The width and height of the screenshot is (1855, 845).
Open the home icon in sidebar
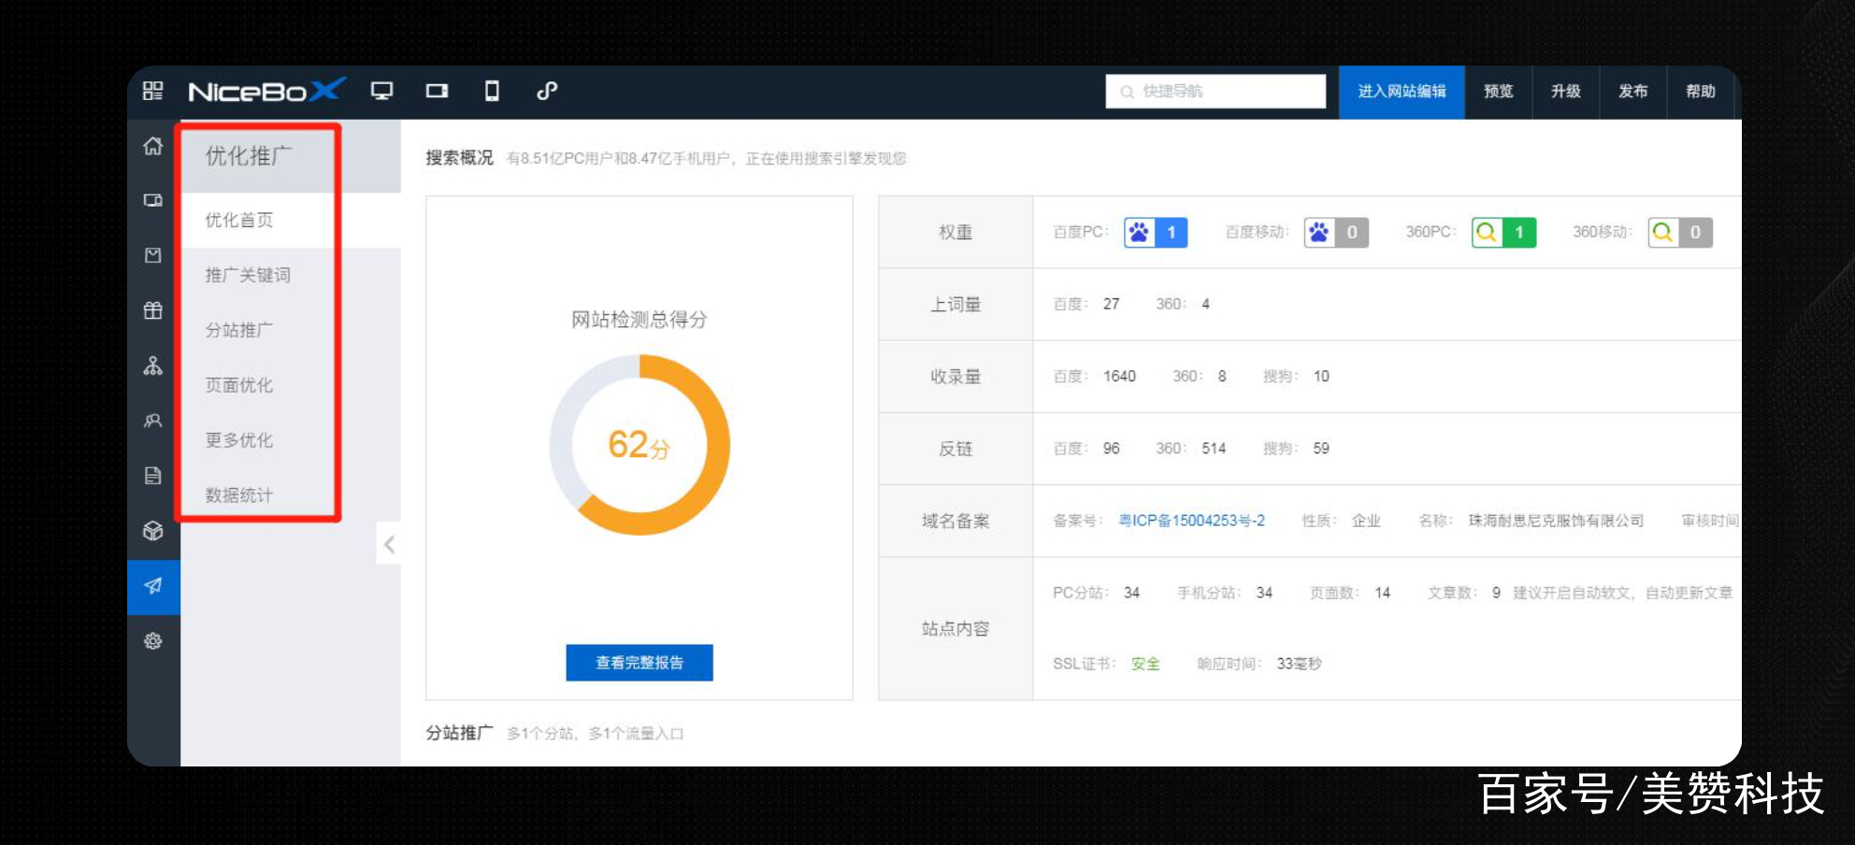click(153, 146)
